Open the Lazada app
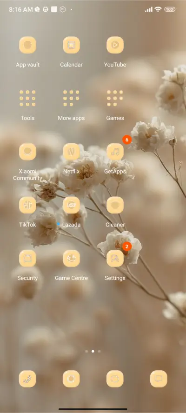The image size is (186, 413). tap(72, 205)
